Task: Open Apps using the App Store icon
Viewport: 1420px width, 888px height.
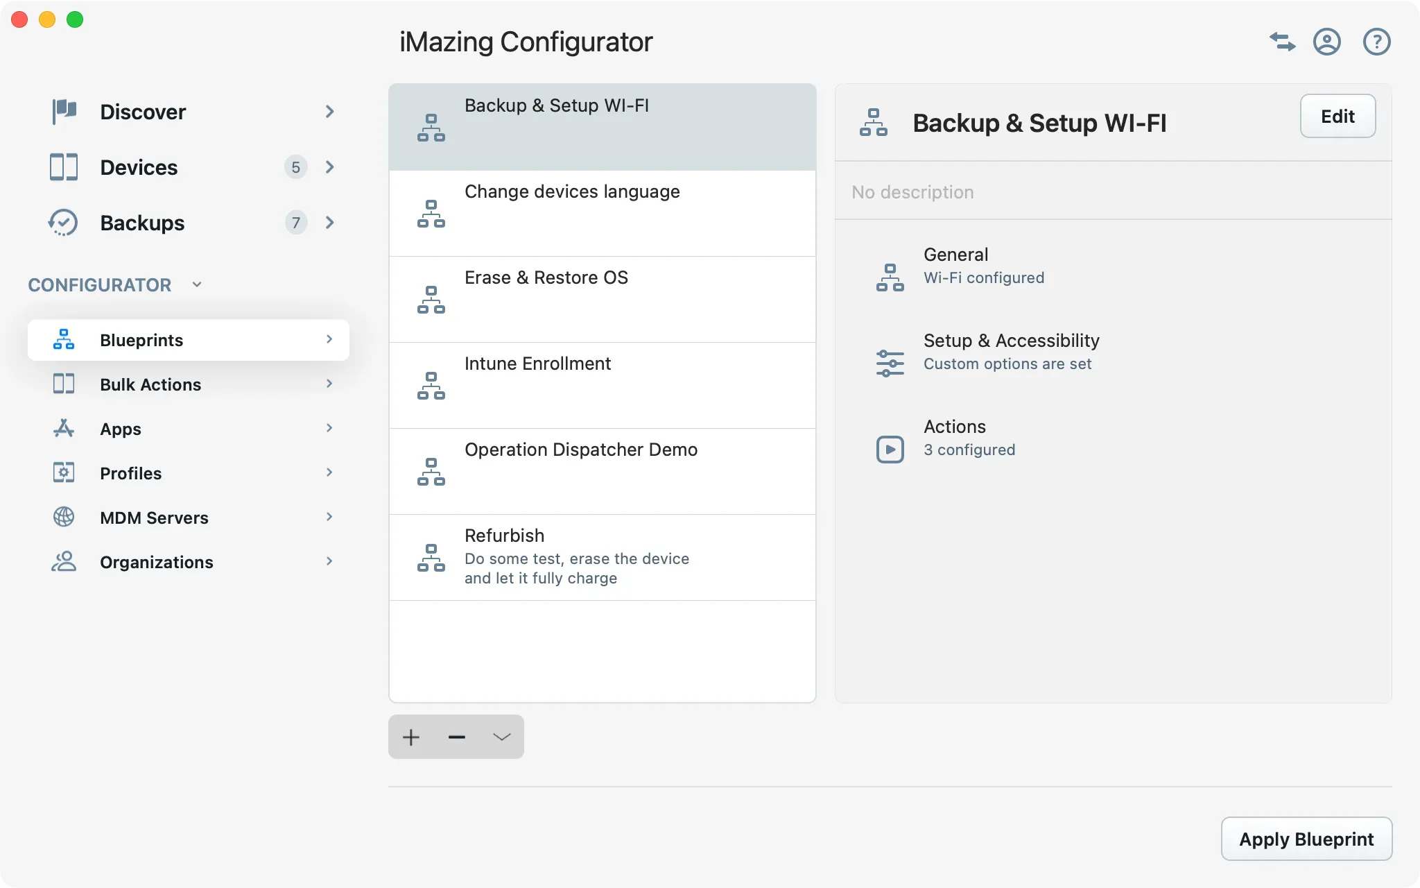Action: (63, 428)
